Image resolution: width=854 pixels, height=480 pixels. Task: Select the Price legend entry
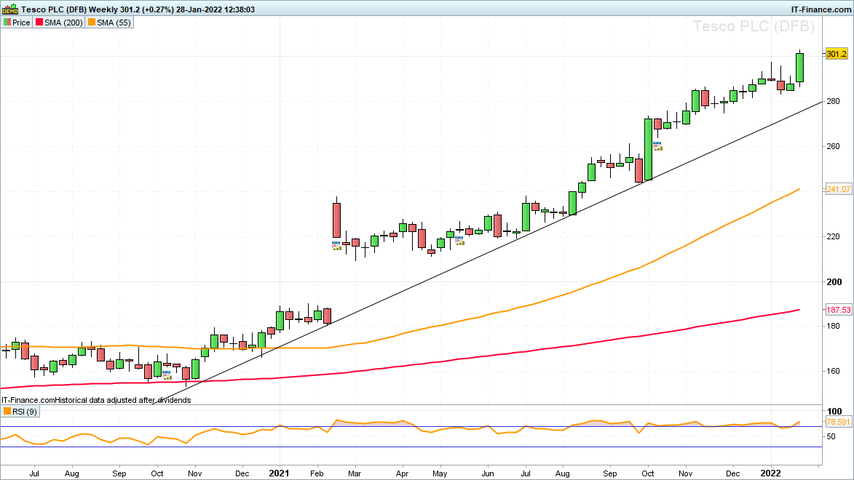[x=16, y=23]
